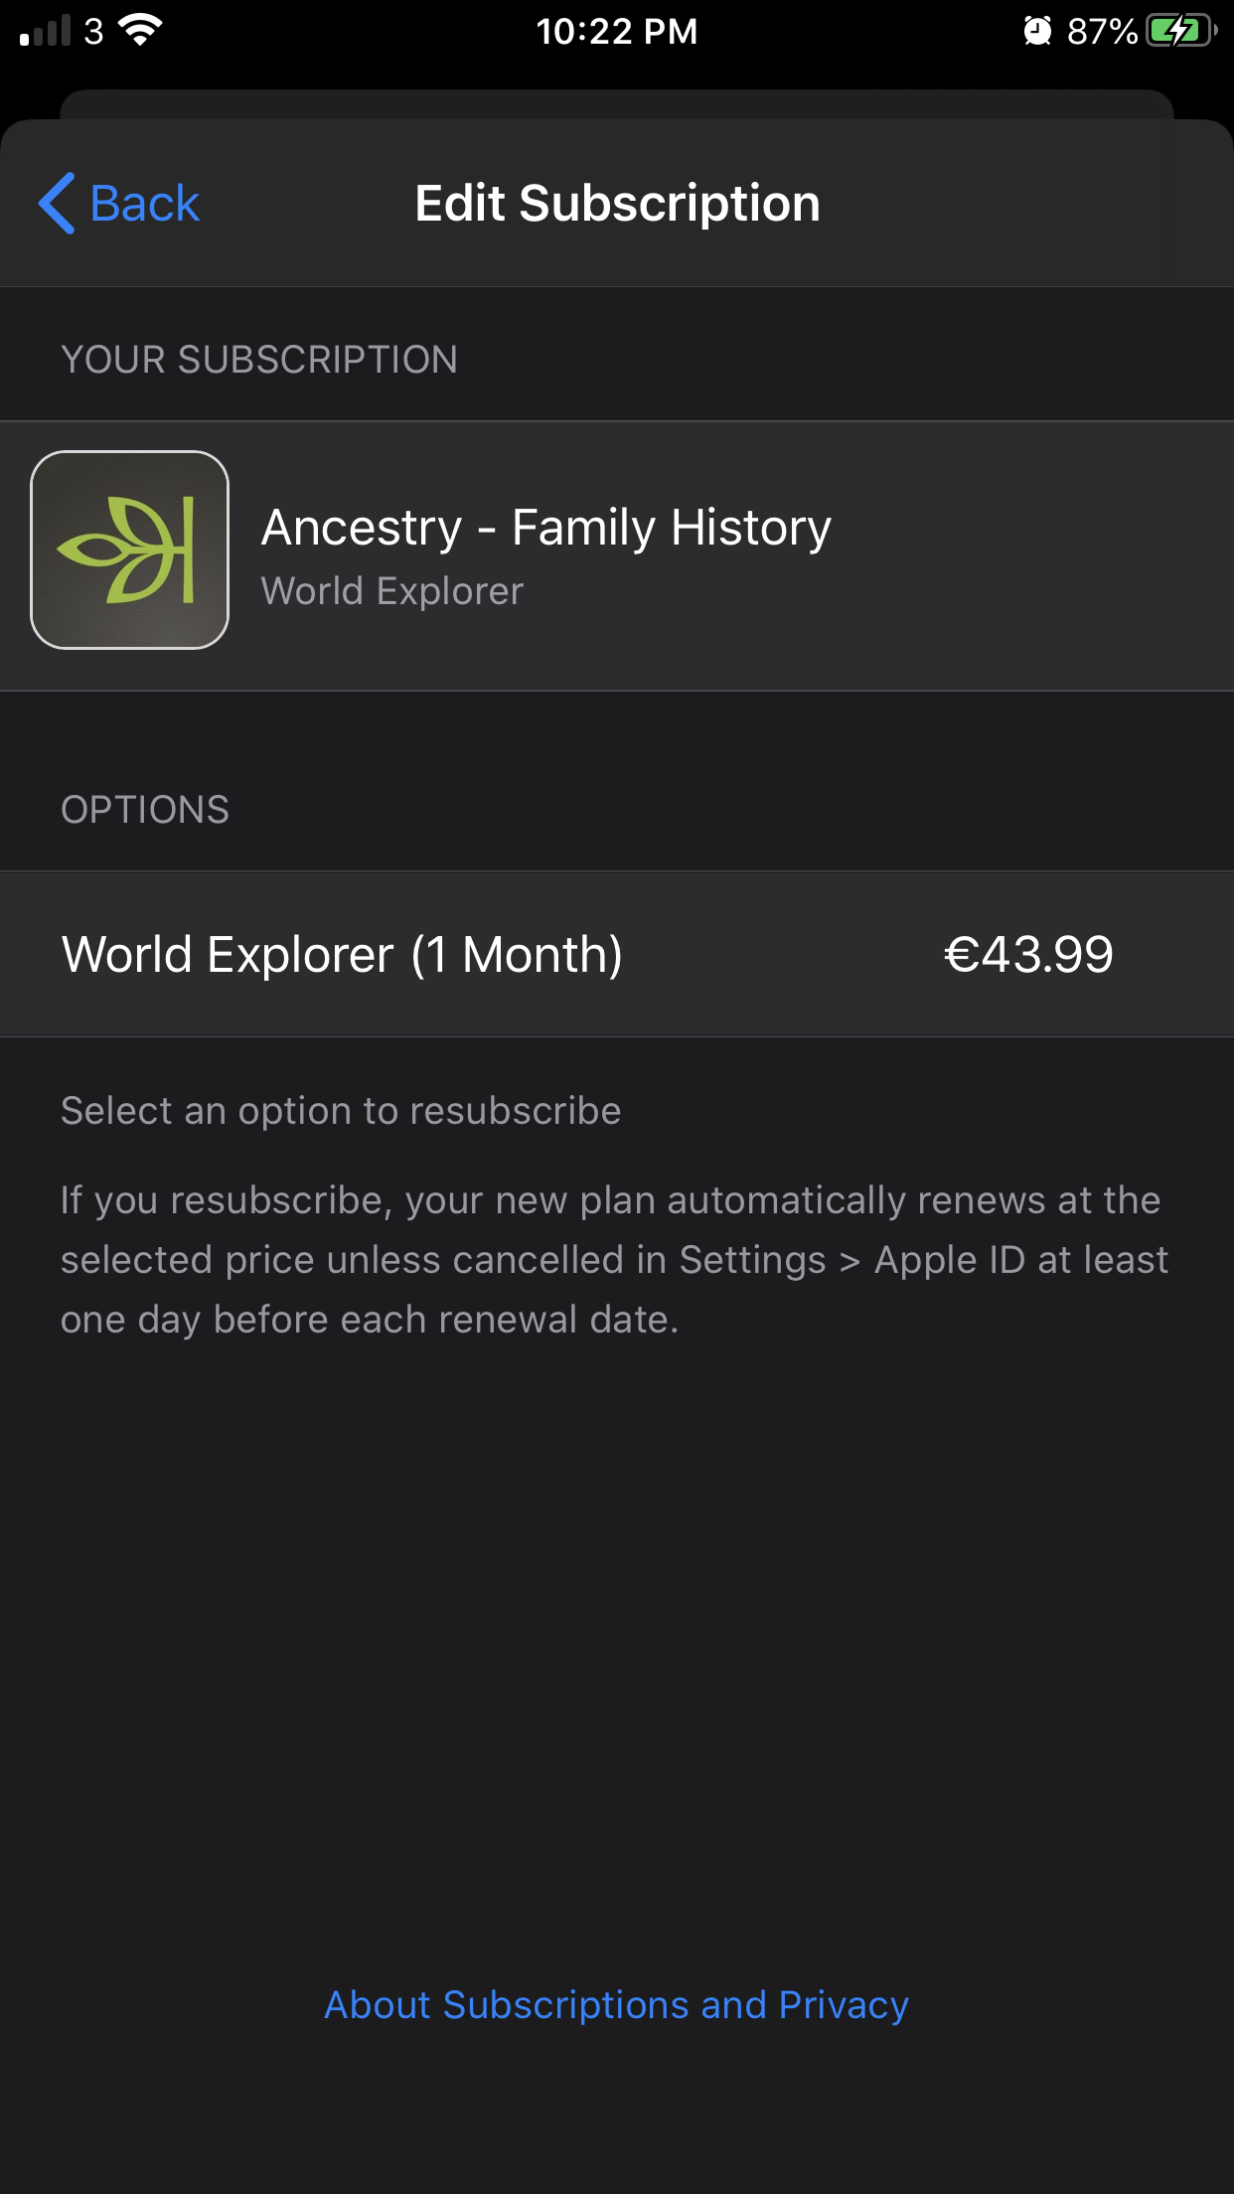Tap the carrier name 3
This screenshot has height=2194, width=1234.
click(93, 31)
